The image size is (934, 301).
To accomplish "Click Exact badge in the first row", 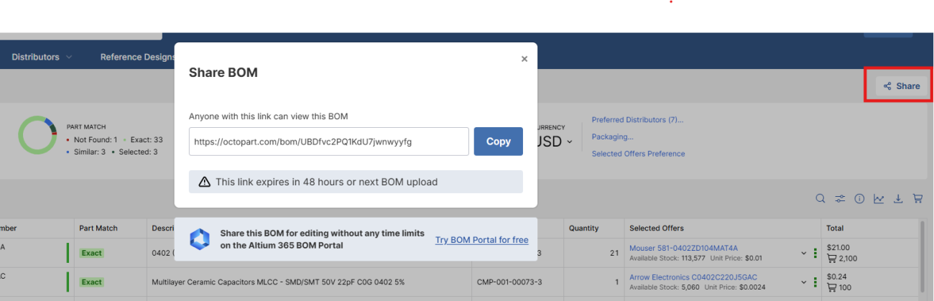I will pos(91,253).
